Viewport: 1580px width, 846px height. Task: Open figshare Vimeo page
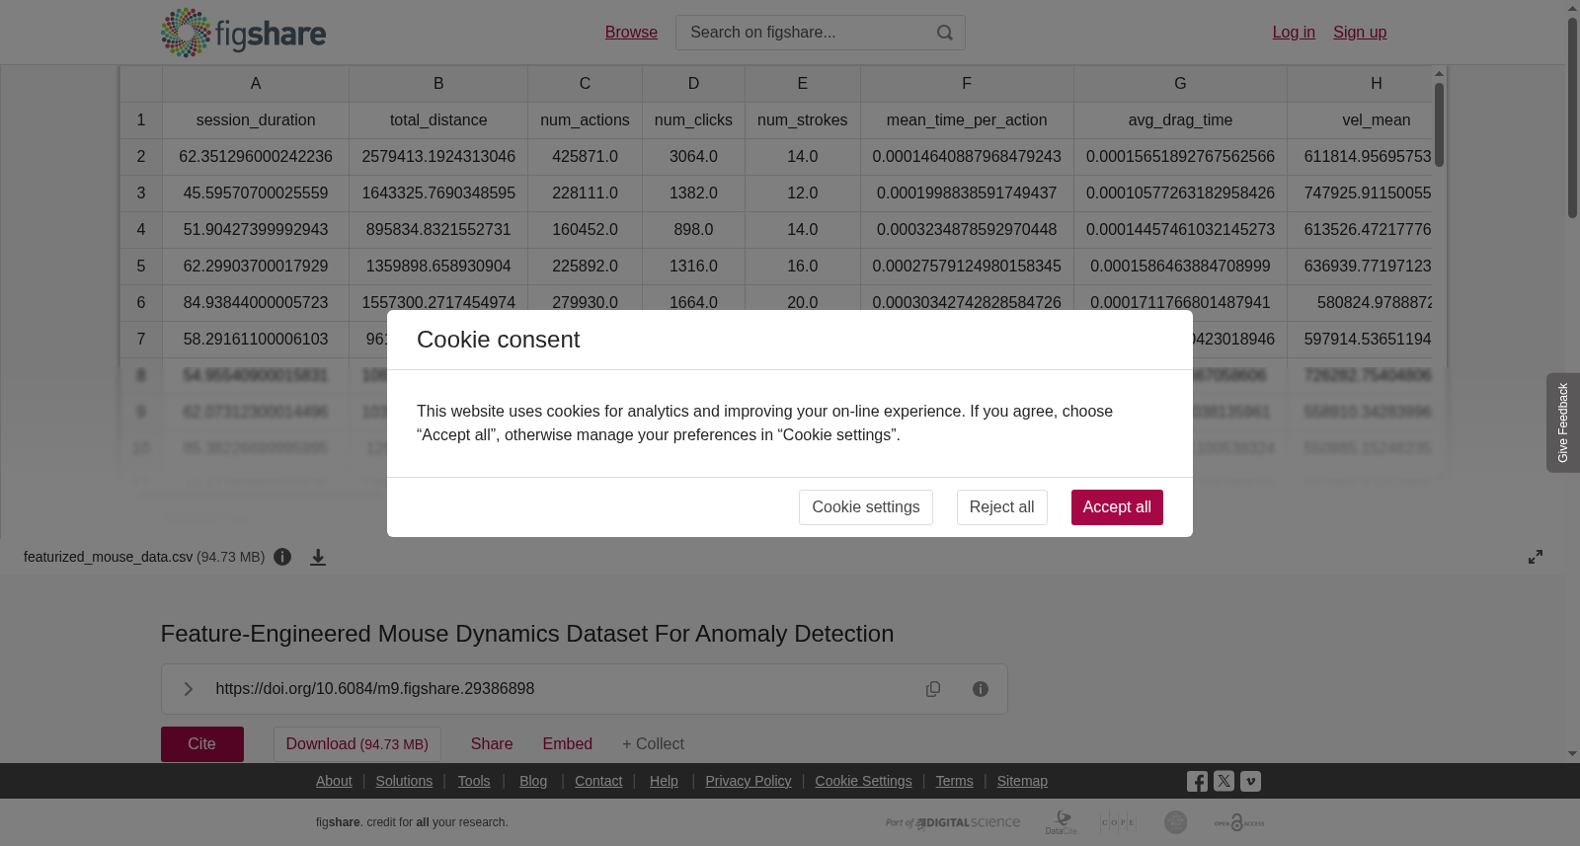point(1250,781)
